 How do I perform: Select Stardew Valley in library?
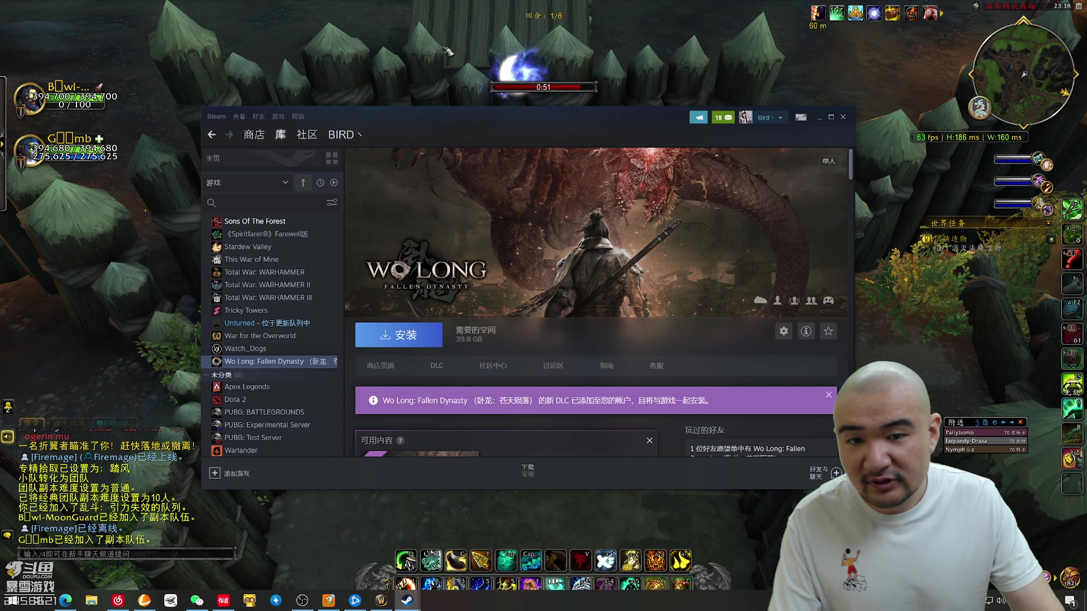[248, 247]
